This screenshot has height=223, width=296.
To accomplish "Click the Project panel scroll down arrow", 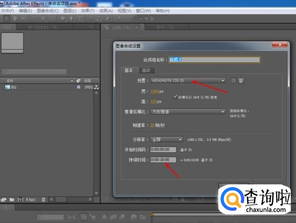I will click(x=96, y=193).
